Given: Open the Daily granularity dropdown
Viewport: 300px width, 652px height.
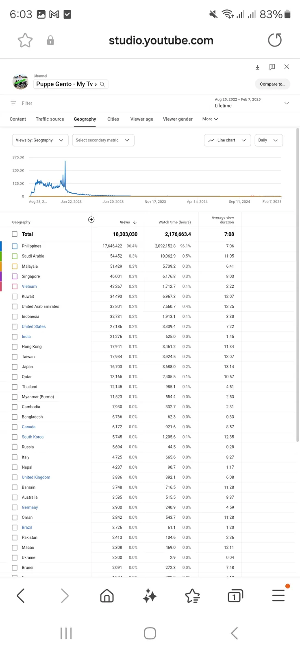Looking at the screenshot, I should [x=268, y=140].
